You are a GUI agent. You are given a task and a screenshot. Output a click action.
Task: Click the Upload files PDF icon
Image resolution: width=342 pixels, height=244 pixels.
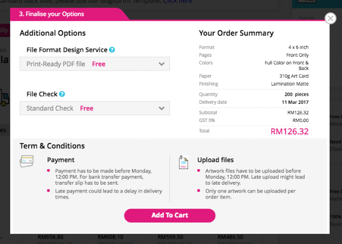click(x=183, y=162)
